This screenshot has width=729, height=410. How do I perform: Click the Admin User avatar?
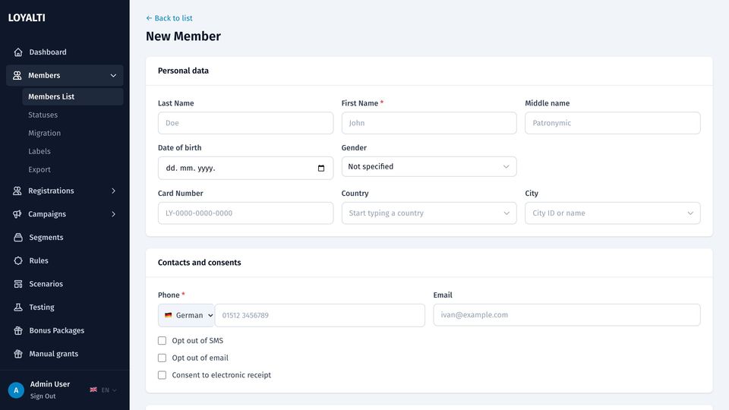pyautogui.click(x=16, y=390)
